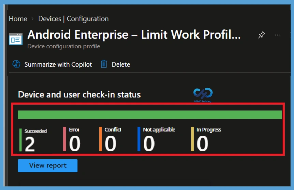The width and height of the screenshot is (294, 190).
Task: Click Device and user check-in status heading
Action: pos(79,94)
